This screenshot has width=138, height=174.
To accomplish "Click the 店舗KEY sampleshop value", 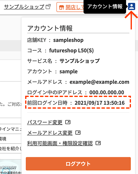I will pos(68,40).
